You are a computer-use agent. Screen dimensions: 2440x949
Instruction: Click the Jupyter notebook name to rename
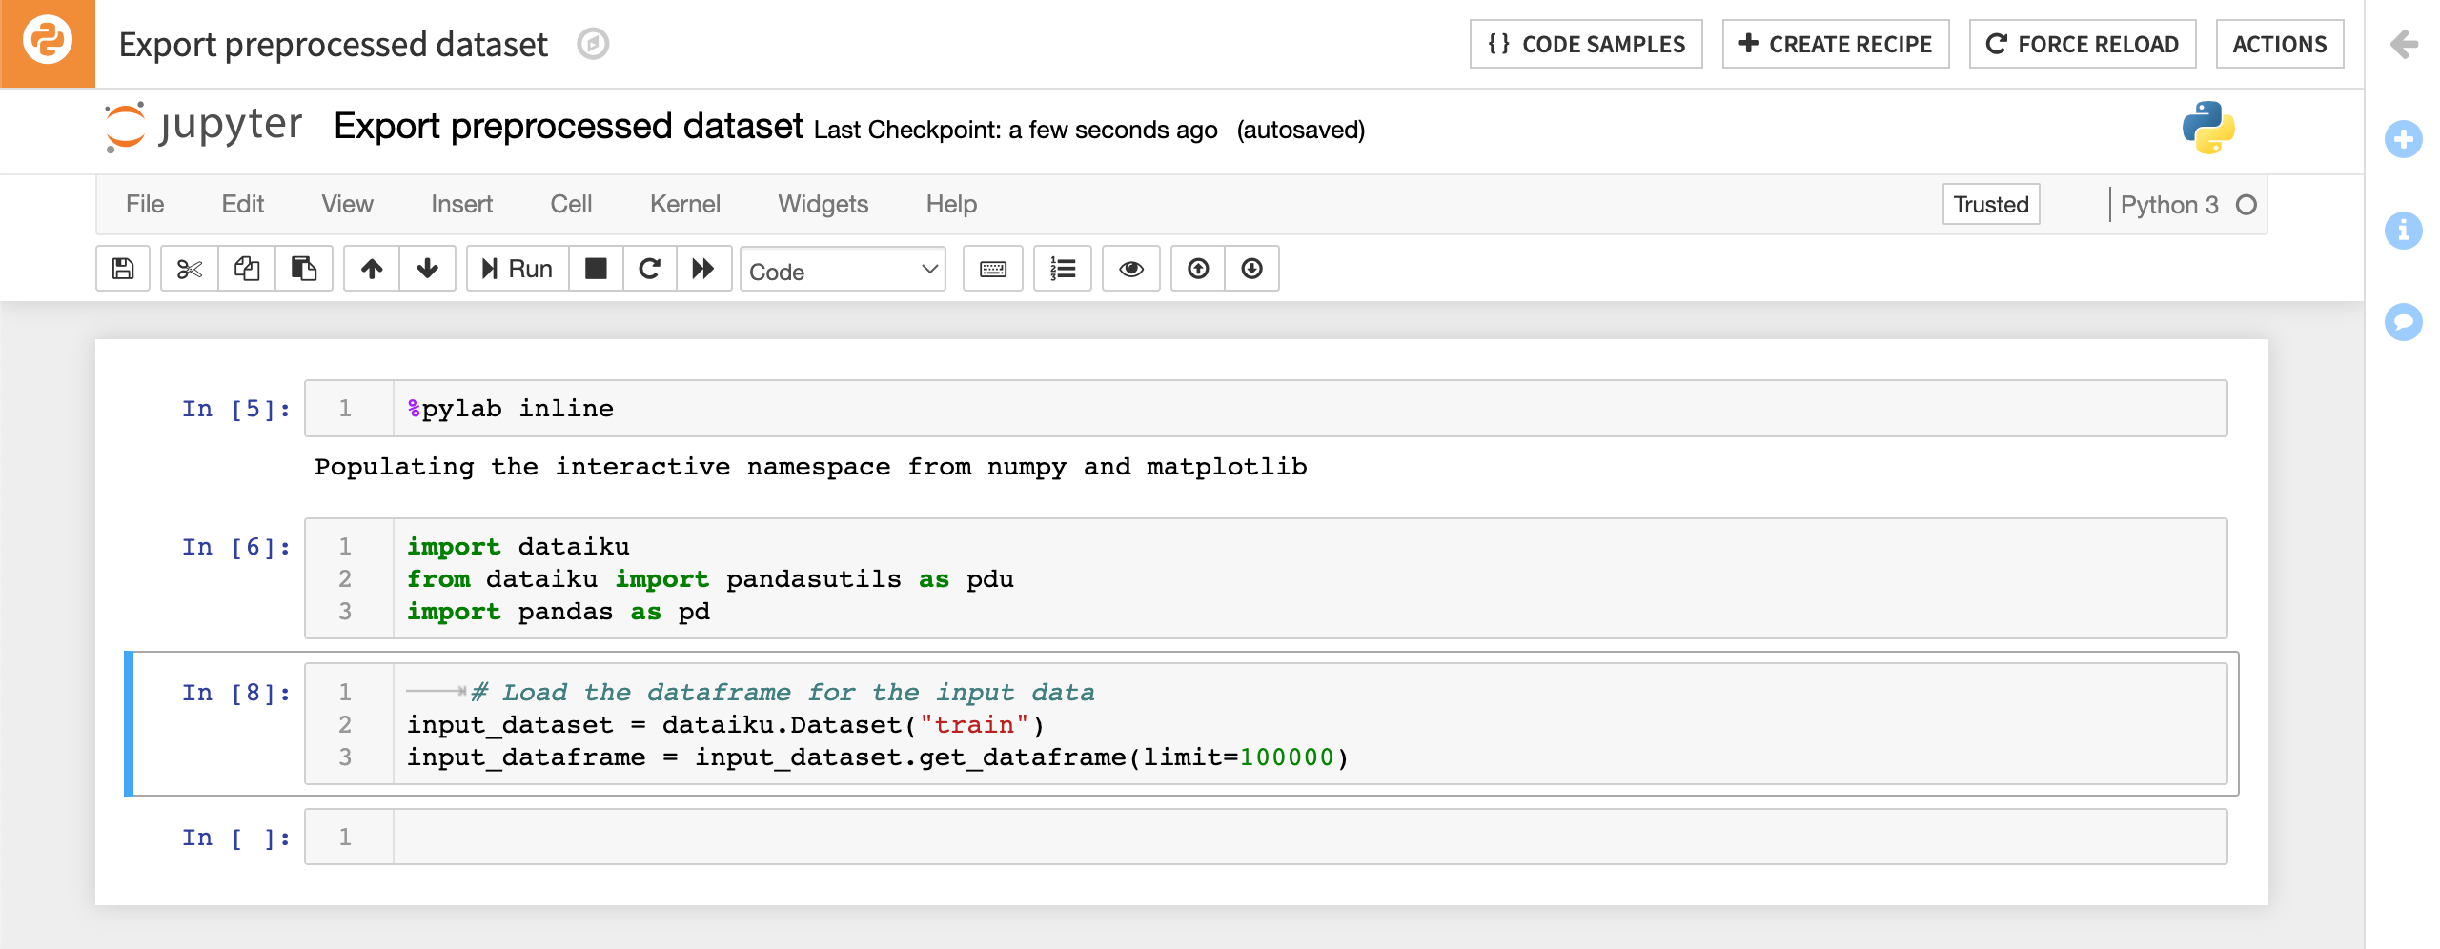[x=568, y=126]
